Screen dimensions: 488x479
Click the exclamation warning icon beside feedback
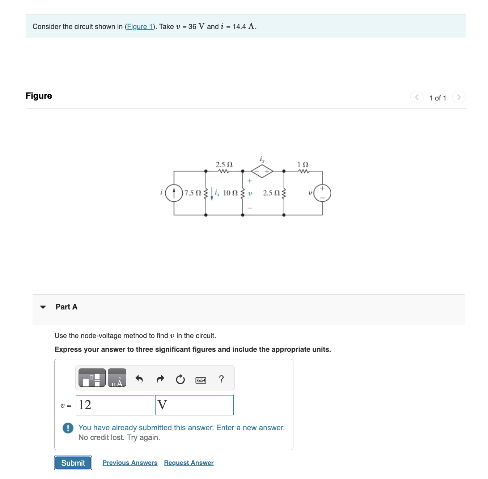(x=67, y=428)
